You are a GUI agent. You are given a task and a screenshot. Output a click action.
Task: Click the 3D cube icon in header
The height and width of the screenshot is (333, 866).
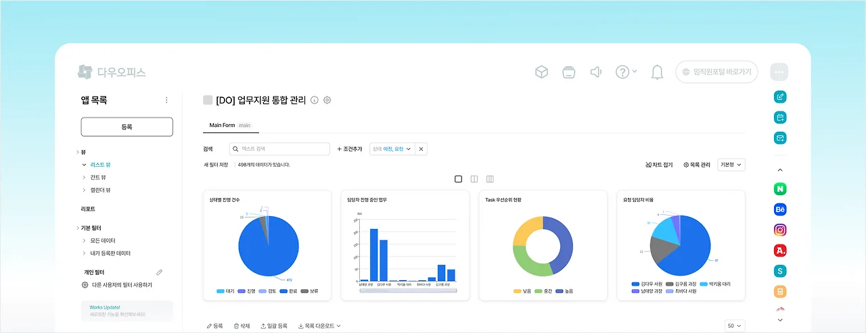[x=541, y=72]
